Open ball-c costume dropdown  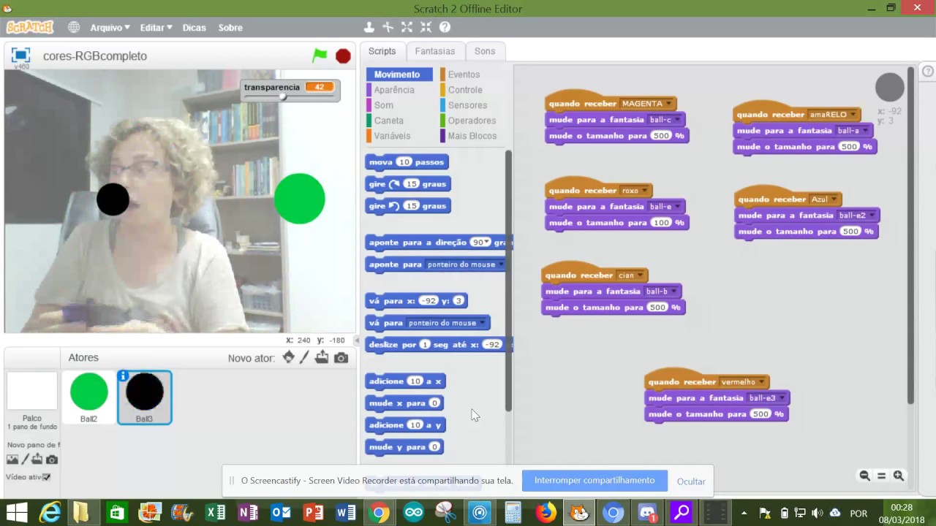[677, 120]
